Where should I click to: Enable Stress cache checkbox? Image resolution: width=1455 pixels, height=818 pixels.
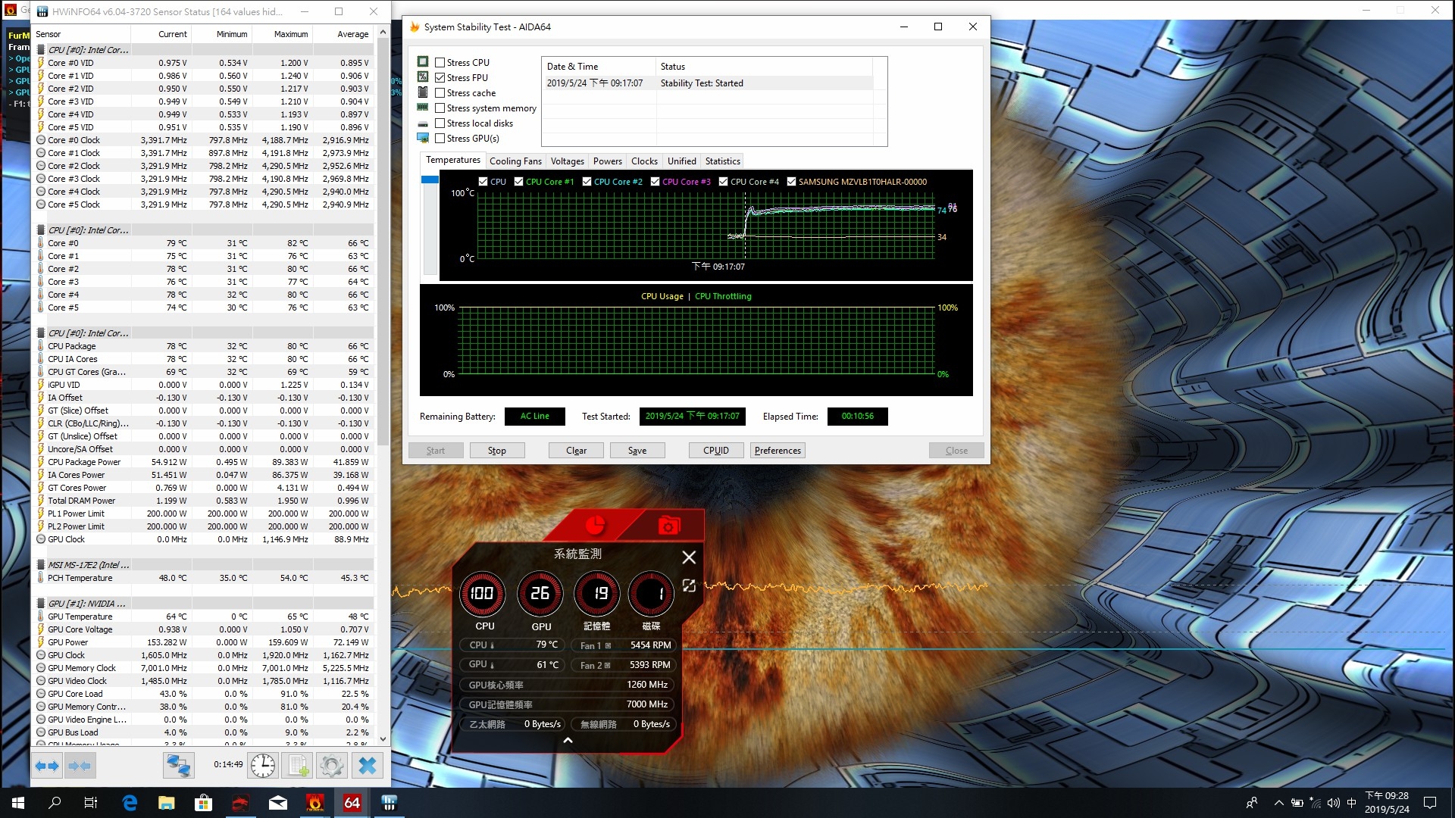(x=440, y=93)
